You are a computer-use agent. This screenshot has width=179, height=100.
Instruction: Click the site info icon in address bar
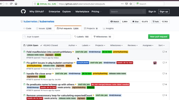click(35, 4)
